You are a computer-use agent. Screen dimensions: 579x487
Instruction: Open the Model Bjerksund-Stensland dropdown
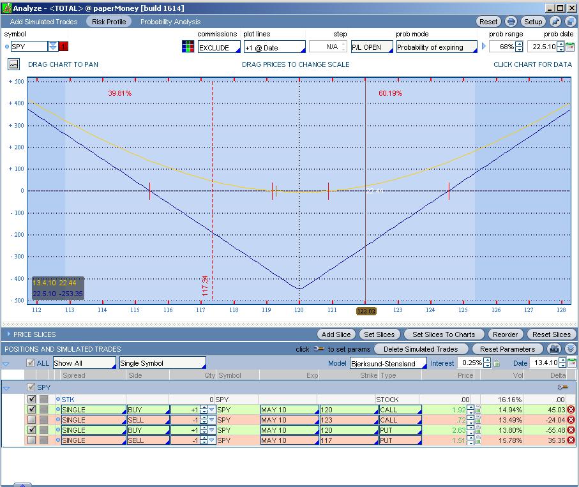click(387, 364)
